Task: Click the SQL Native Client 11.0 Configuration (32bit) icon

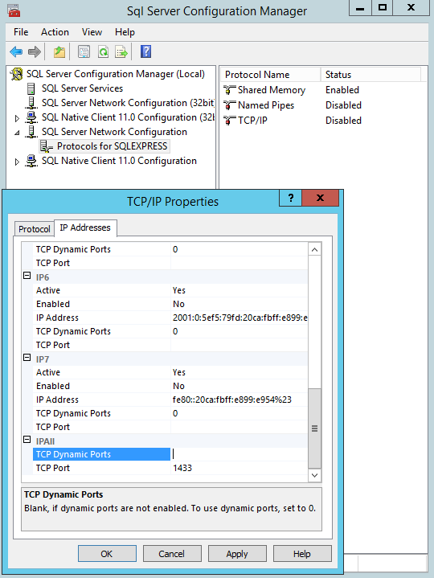Action: click(x=31, y=117)
